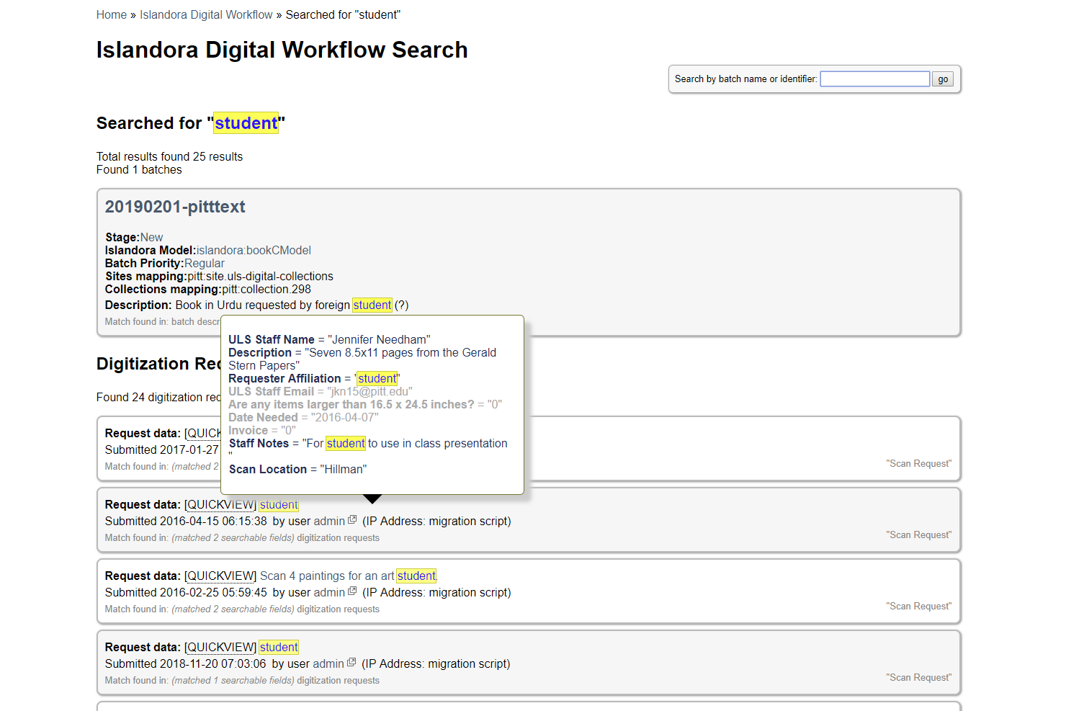The image size is (1066, 711).
Task: Select the 'Scan Location' label in the popup
Action: tap(268, 469)
